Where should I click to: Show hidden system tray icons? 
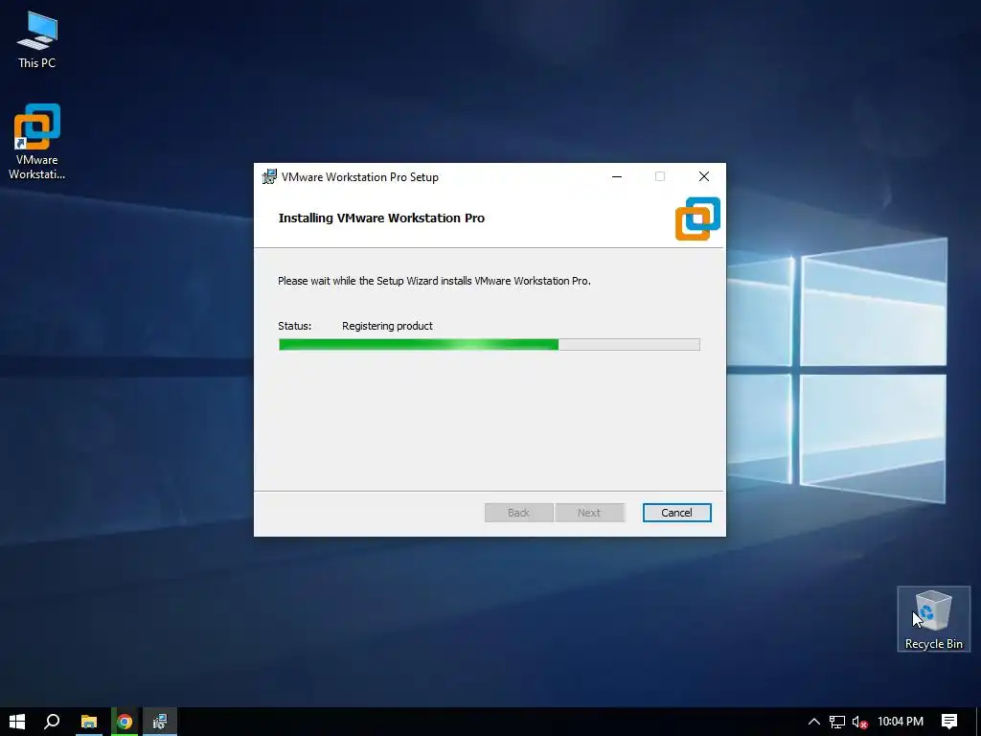[814, 722]
